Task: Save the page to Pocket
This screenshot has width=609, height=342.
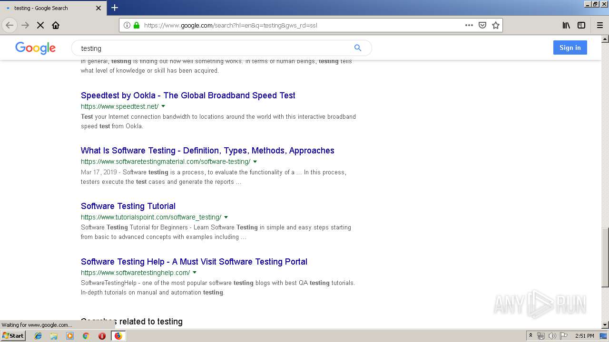Action: 482,25
